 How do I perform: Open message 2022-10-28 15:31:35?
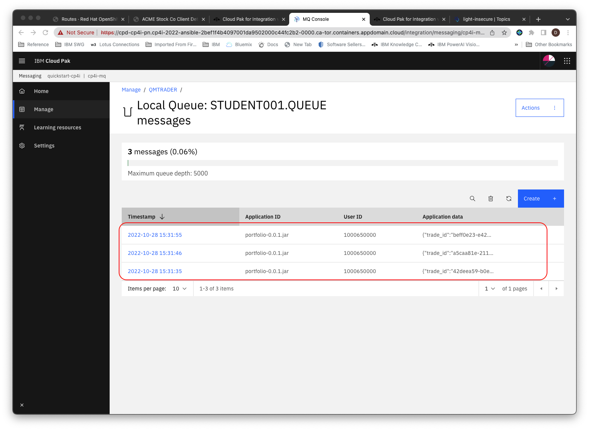[x=155, y=271]
